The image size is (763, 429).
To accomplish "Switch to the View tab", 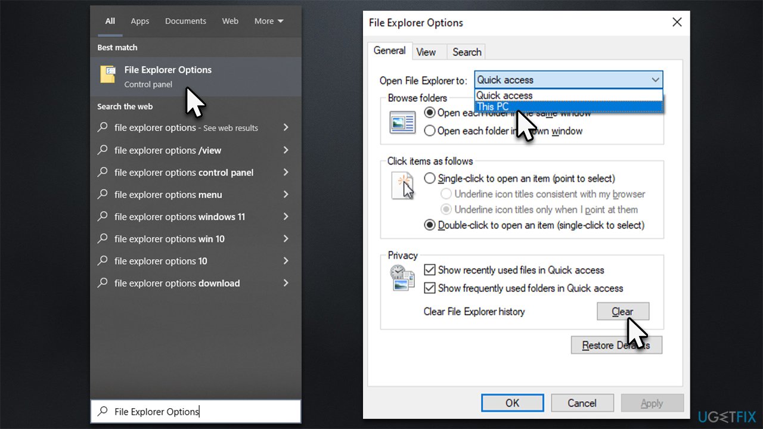I will (x=428, y=52).
